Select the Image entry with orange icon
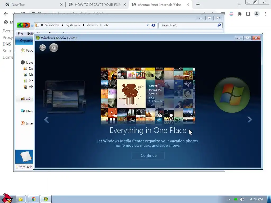Viewport: 271px width, 203px height. pos(27,123)
